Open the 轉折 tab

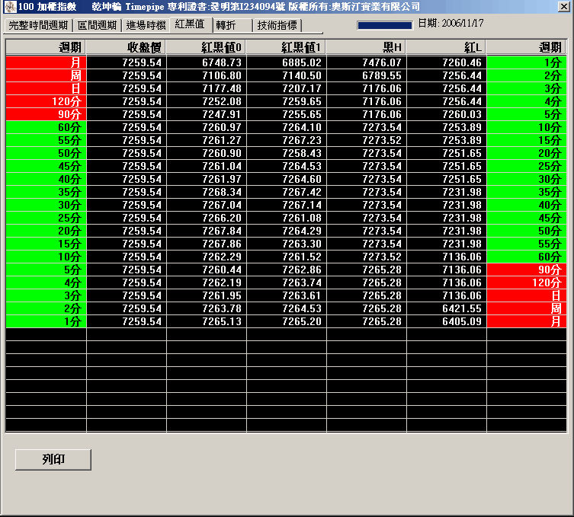(x=226, y=25)
